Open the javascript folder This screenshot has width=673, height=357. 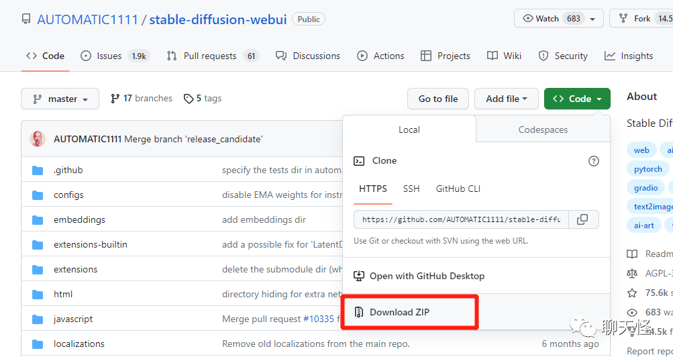(x=73, y=319)
